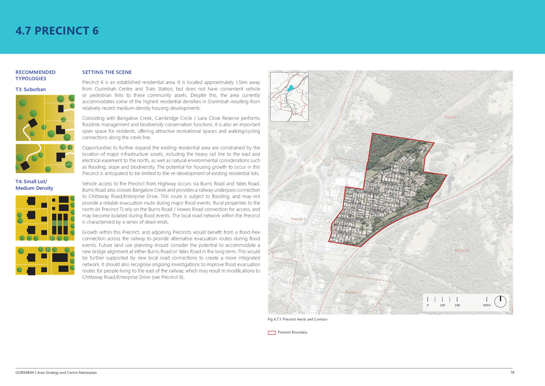
Task: Select the lower T4 Medium Density diagram
Action: pyautogui.click(x=45, y=261)
